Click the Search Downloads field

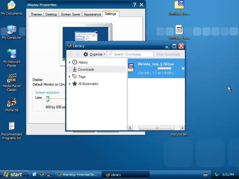click(x=131, y=54)
